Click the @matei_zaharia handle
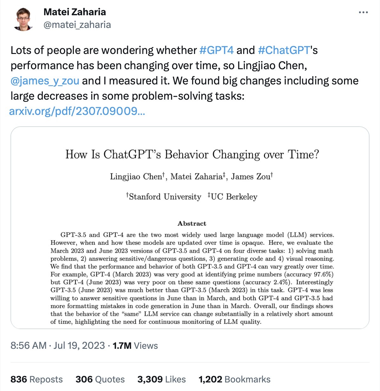This screenshot has width=380, height=391. 77,25
